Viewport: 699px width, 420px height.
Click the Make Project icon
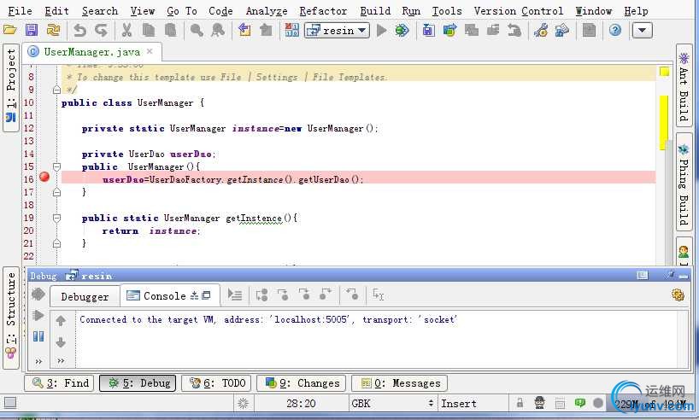tap(292, 30)
